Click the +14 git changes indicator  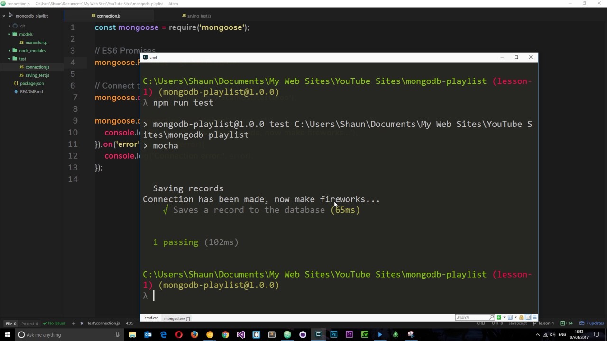(567, 323)
